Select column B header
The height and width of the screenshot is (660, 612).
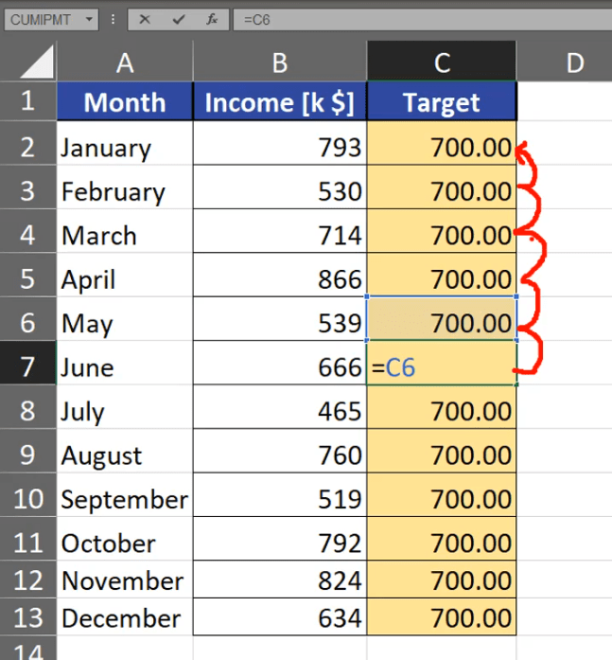click(x=280, y=62)
